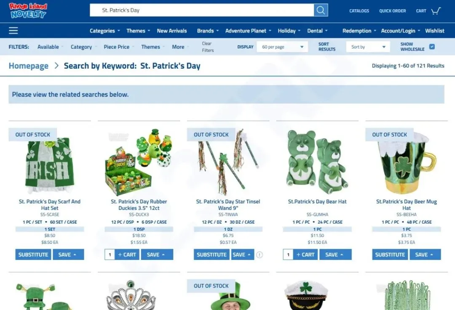Add Rubber Duckies to cart
455x310 pixels.
pyautogui.click(x=127, y=254)
